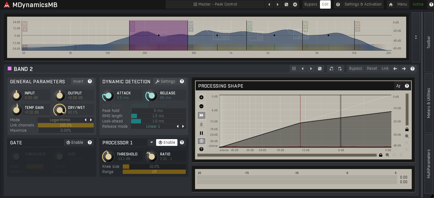Paste Band 2 settings icon

click(340, 68)
